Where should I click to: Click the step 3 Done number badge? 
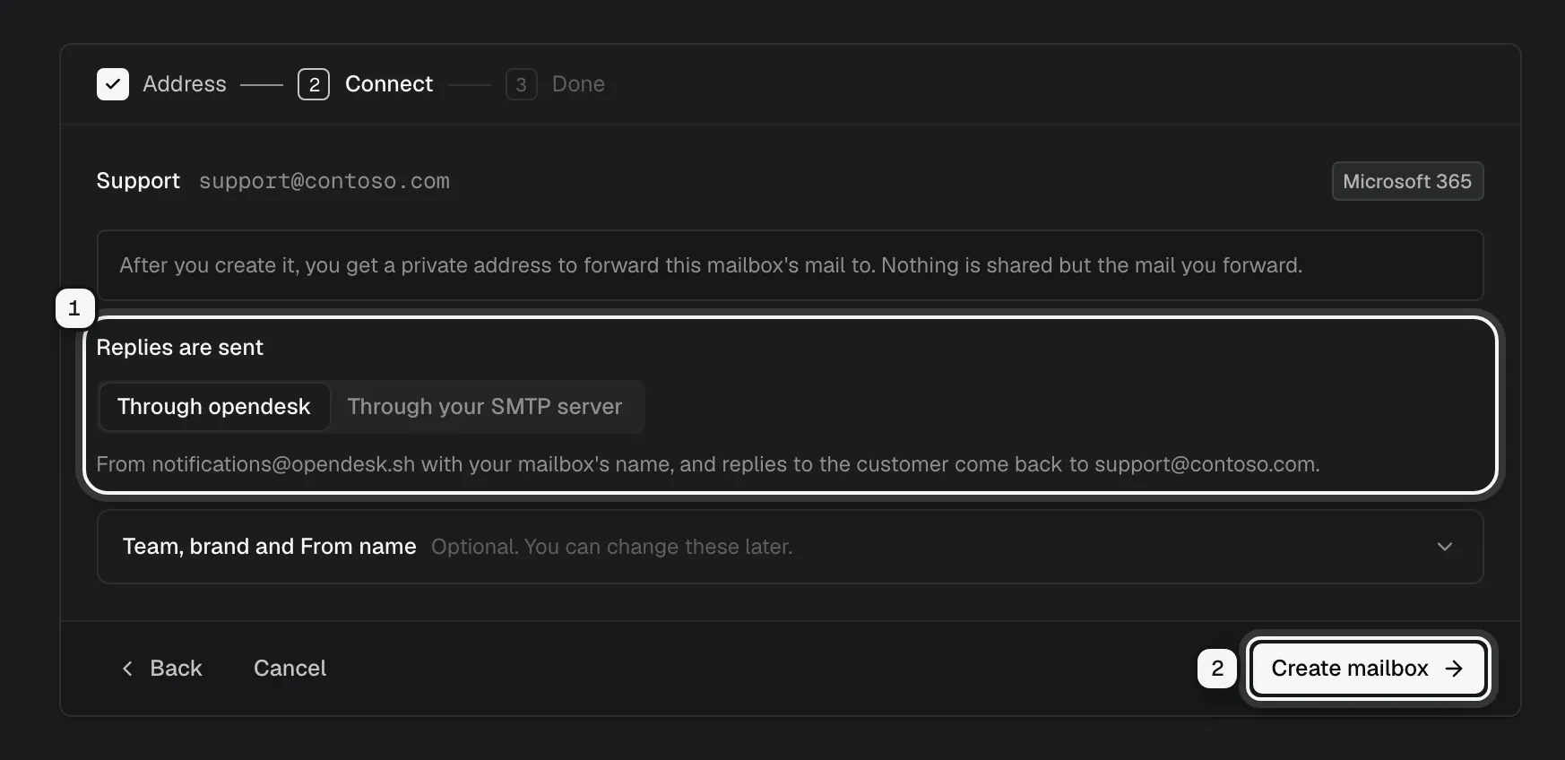tap(522, 84)
